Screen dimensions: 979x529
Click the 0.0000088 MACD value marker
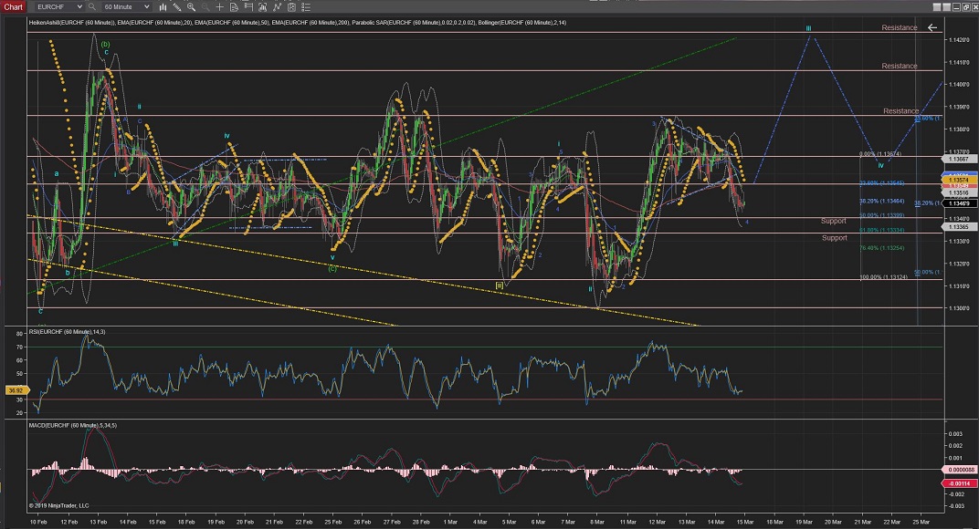click(x=960, y=470)
